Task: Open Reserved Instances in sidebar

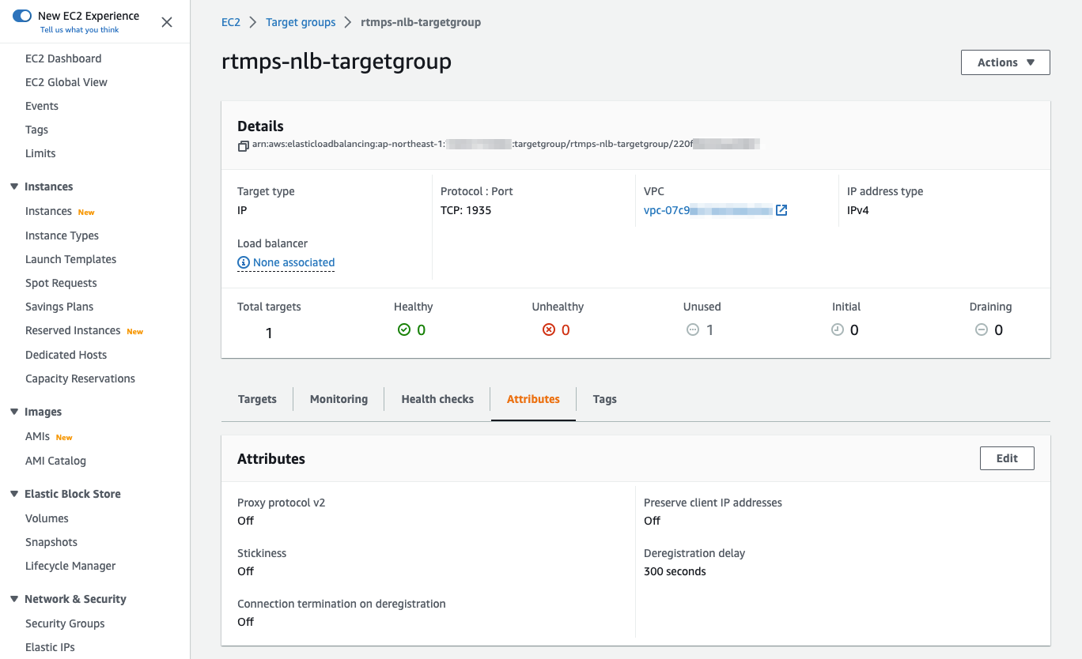Action: [73, 330]
